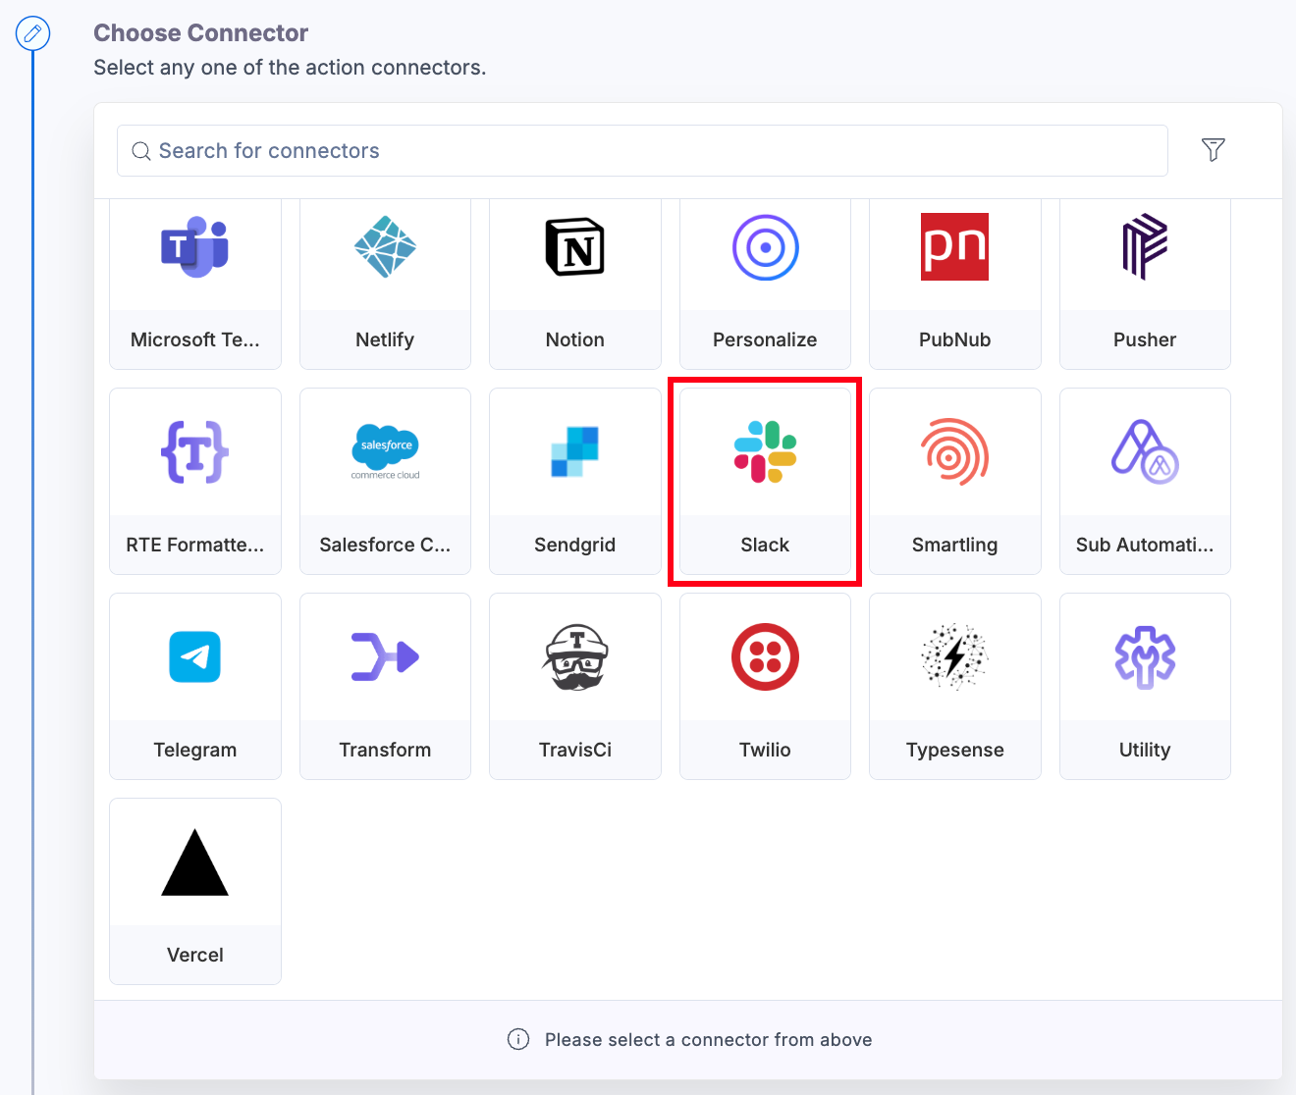Click the Sendgrid label
The height and width of the screenshot is (1095, 1296).
tap(575, 545)
